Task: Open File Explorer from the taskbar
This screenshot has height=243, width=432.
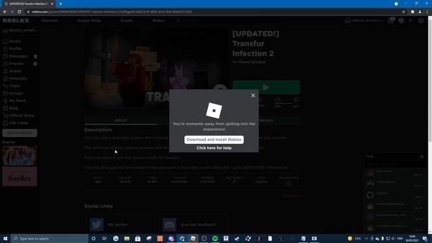Action: [127, 238]
